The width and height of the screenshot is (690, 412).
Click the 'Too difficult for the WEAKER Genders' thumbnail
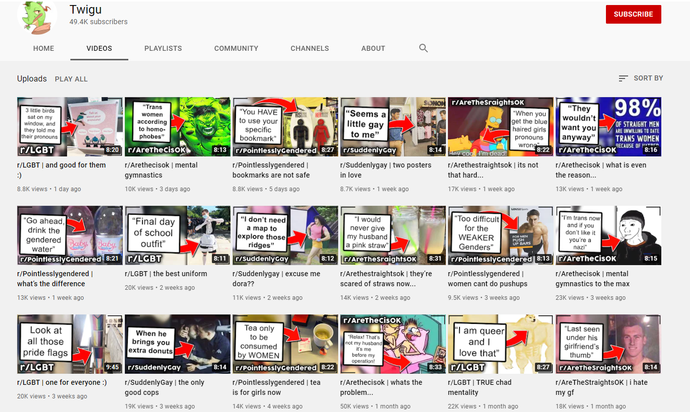pos(501,235)
